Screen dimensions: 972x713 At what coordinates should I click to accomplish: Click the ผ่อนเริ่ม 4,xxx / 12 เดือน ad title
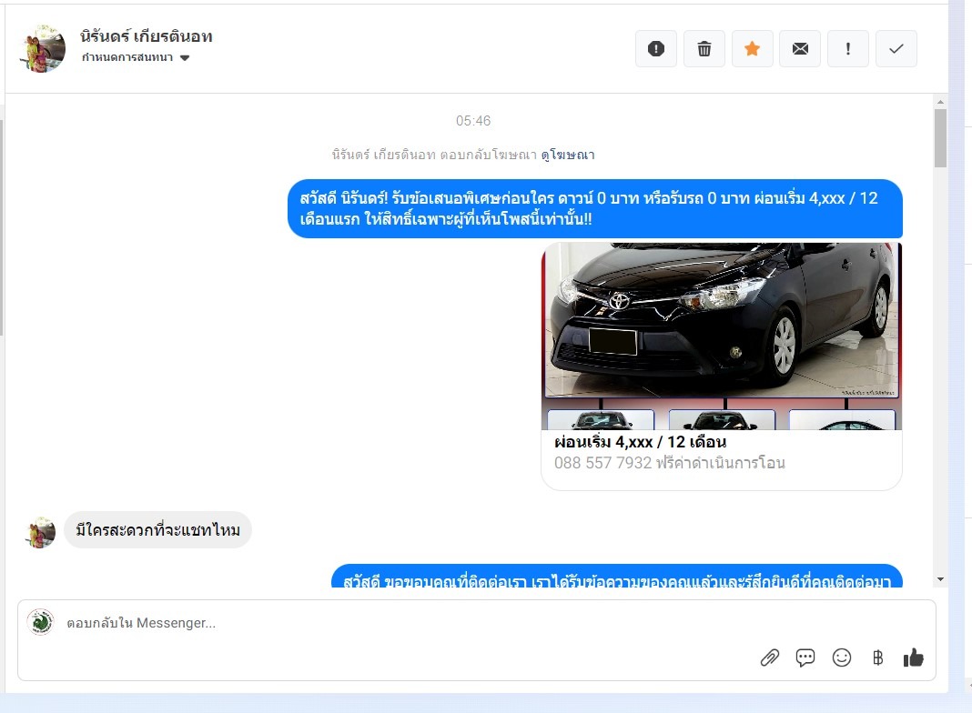pyautogui.click(x=640, y=443)
